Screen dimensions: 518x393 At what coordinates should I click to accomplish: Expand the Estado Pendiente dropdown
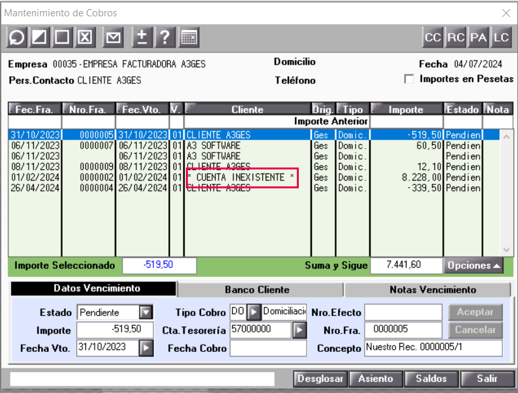click(145, 312)
